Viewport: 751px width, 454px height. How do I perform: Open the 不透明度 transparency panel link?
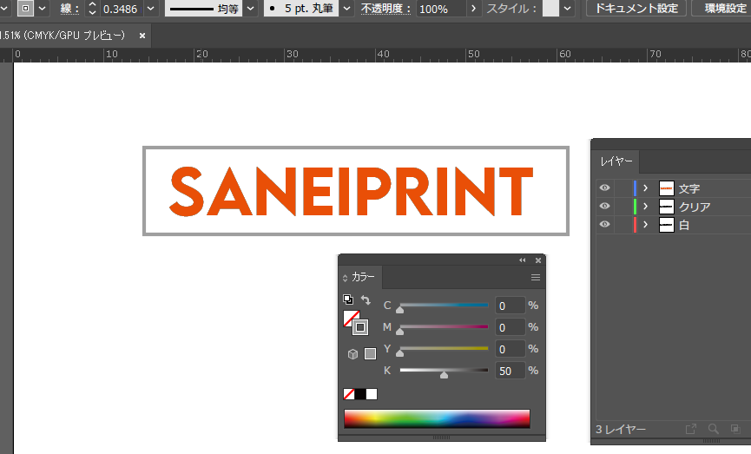(x=385, y=9)
